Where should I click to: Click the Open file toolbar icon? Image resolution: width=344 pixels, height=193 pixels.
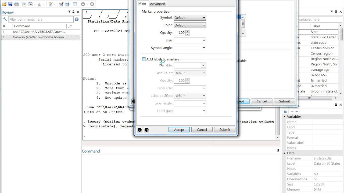tap(4, 4)
